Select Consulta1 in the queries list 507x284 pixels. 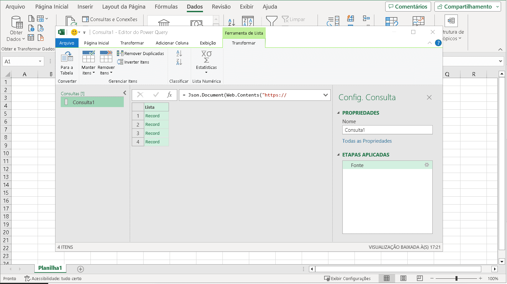(x=84, y=102)
